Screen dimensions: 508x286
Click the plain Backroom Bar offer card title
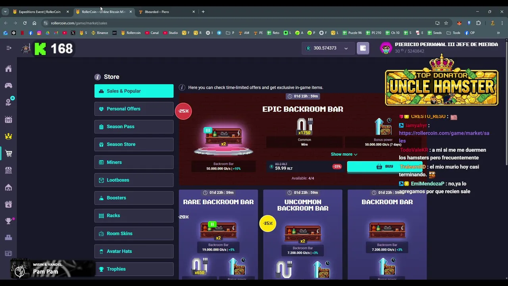pyautogui.click(x=387, y=202)
